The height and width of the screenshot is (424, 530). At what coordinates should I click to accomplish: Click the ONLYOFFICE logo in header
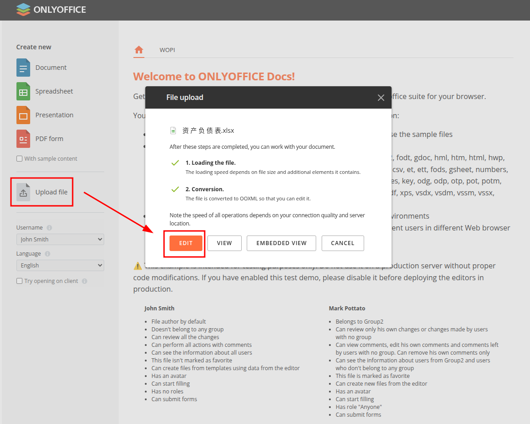(51, 10)
